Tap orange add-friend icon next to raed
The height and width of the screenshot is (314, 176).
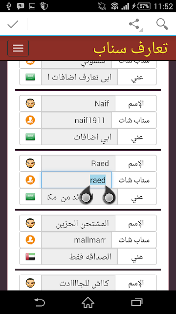point(30,180)
